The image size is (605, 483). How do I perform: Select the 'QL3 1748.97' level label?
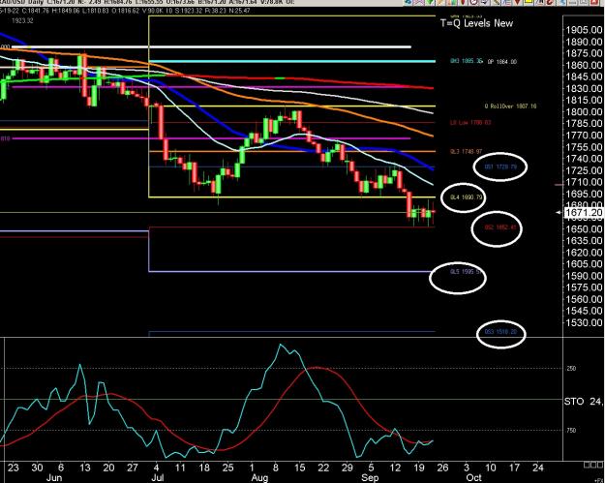467,152
